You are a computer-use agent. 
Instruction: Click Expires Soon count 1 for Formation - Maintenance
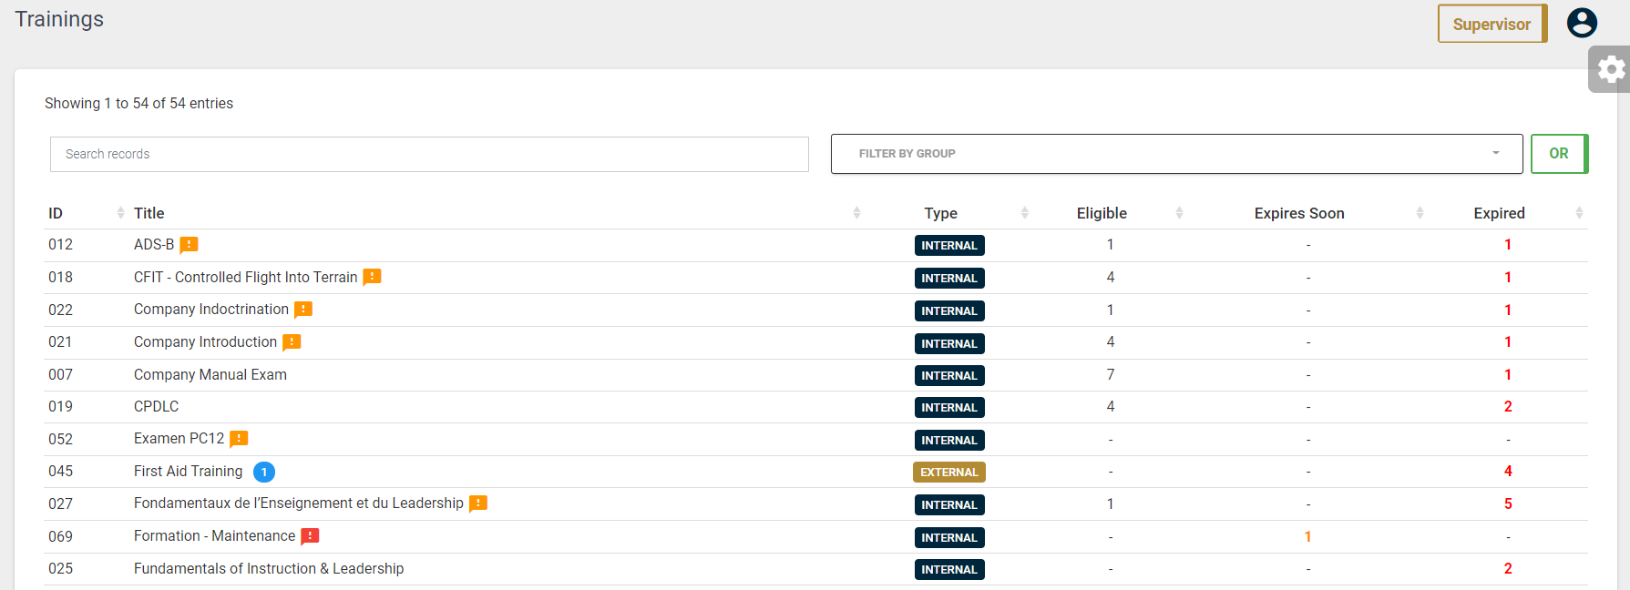[x=1308, y=537]
